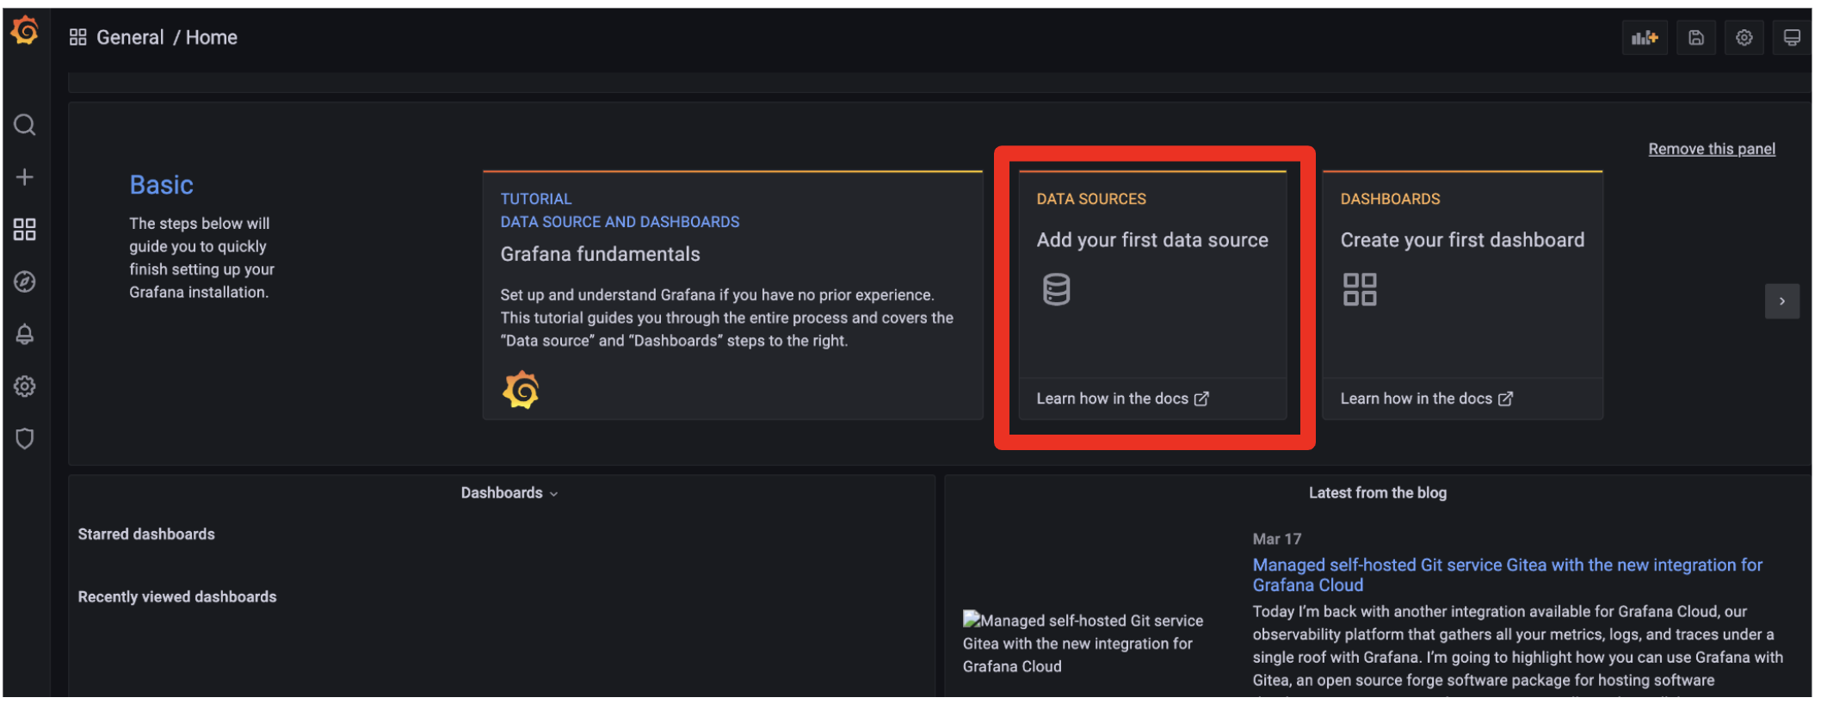The height and width of the screenshot is (704, 1821).
Task: Expand the Dashboards panel title dropdown
Action: 509,493
